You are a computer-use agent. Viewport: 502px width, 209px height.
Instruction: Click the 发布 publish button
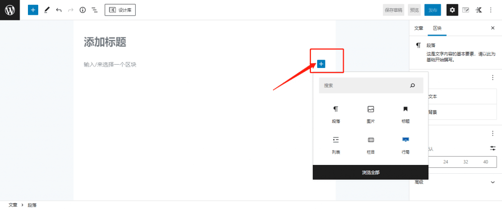[x=433, y=10]
